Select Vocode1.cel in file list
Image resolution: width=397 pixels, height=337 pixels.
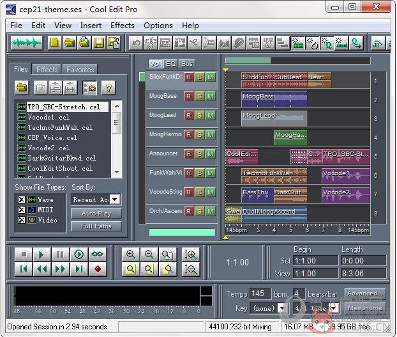pos(49,117)
